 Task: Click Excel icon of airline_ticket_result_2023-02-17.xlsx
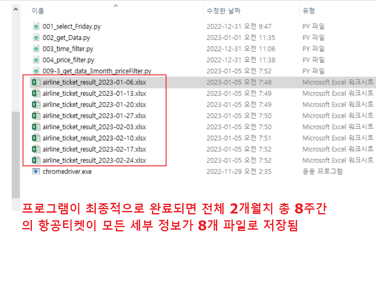[36, 149]
